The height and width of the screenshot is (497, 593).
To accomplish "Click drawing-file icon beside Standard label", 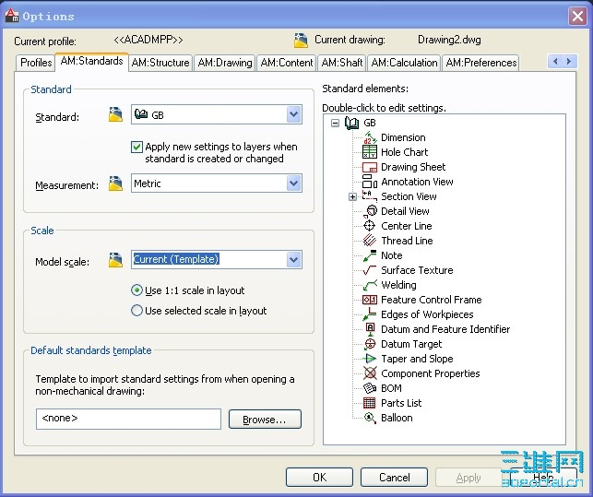I will point(115,114).
